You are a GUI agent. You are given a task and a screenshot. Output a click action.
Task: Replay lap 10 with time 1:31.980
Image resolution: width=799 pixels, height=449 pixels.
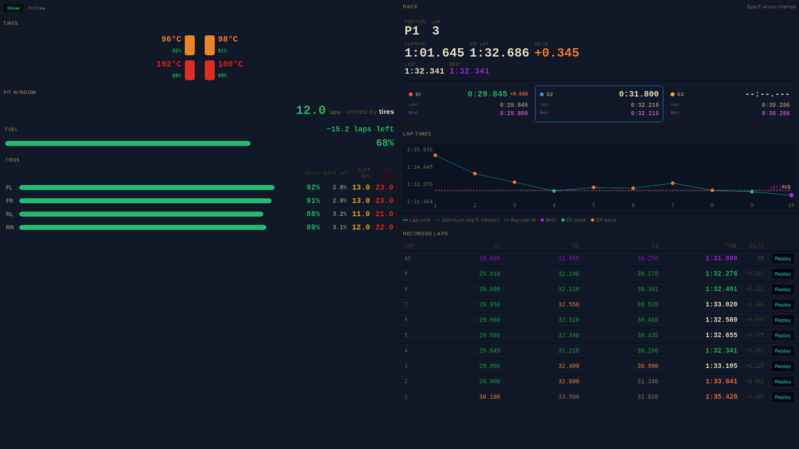[x=782, y=259]
